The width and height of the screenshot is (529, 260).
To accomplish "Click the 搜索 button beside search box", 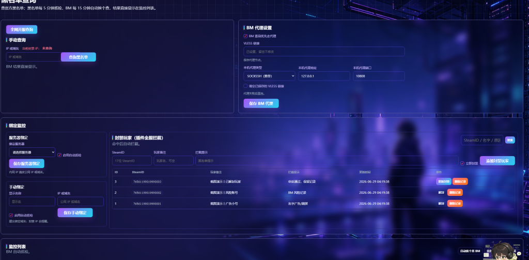I will pos(510,140).
